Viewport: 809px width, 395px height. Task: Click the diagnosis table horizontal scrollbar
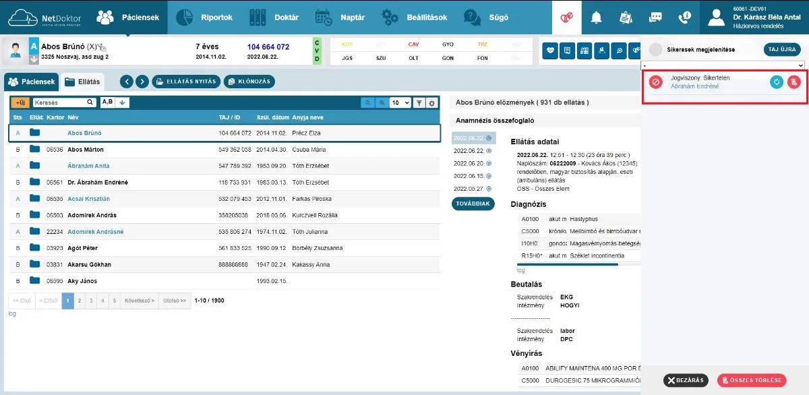568,264
